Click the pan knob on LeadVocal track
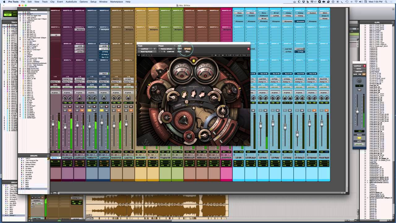 pyautogui.click(x=104, y=98)
